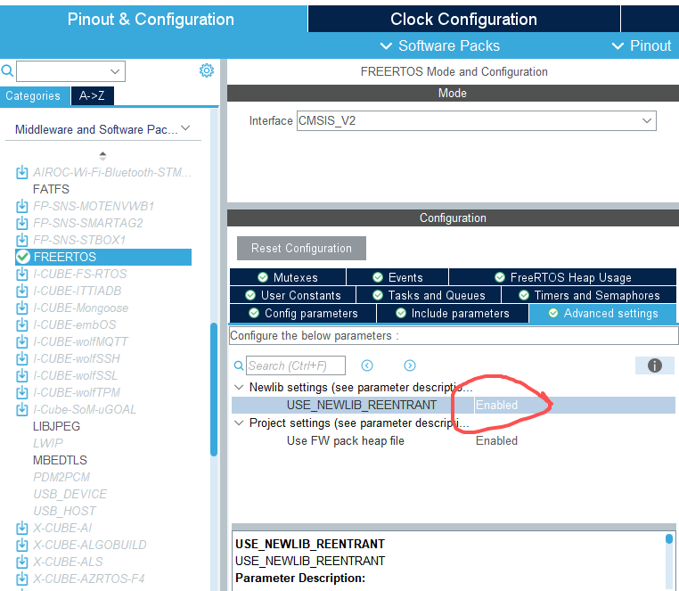This screenshot has width=679, height=591.
Task: Click the category list vertical scrollbar thumb
Action: click(x=214, y=390)
